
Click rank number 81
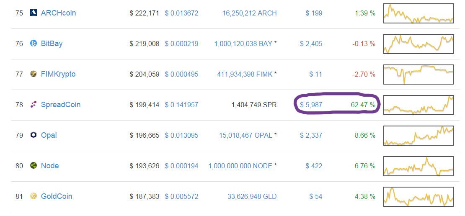click(19, 196)
